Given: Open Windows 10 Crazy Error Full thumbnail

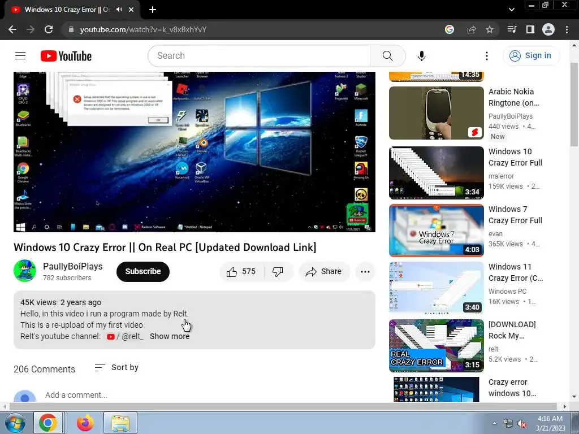Looking at the screenshot, I should click(x=437, y=173).
